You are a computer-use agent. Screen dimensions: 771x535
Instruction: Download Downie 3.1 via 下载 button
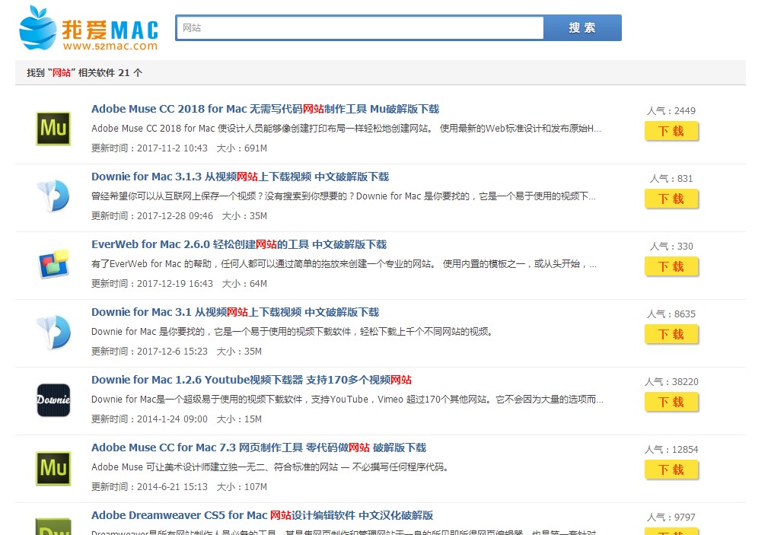click(671, 335)
